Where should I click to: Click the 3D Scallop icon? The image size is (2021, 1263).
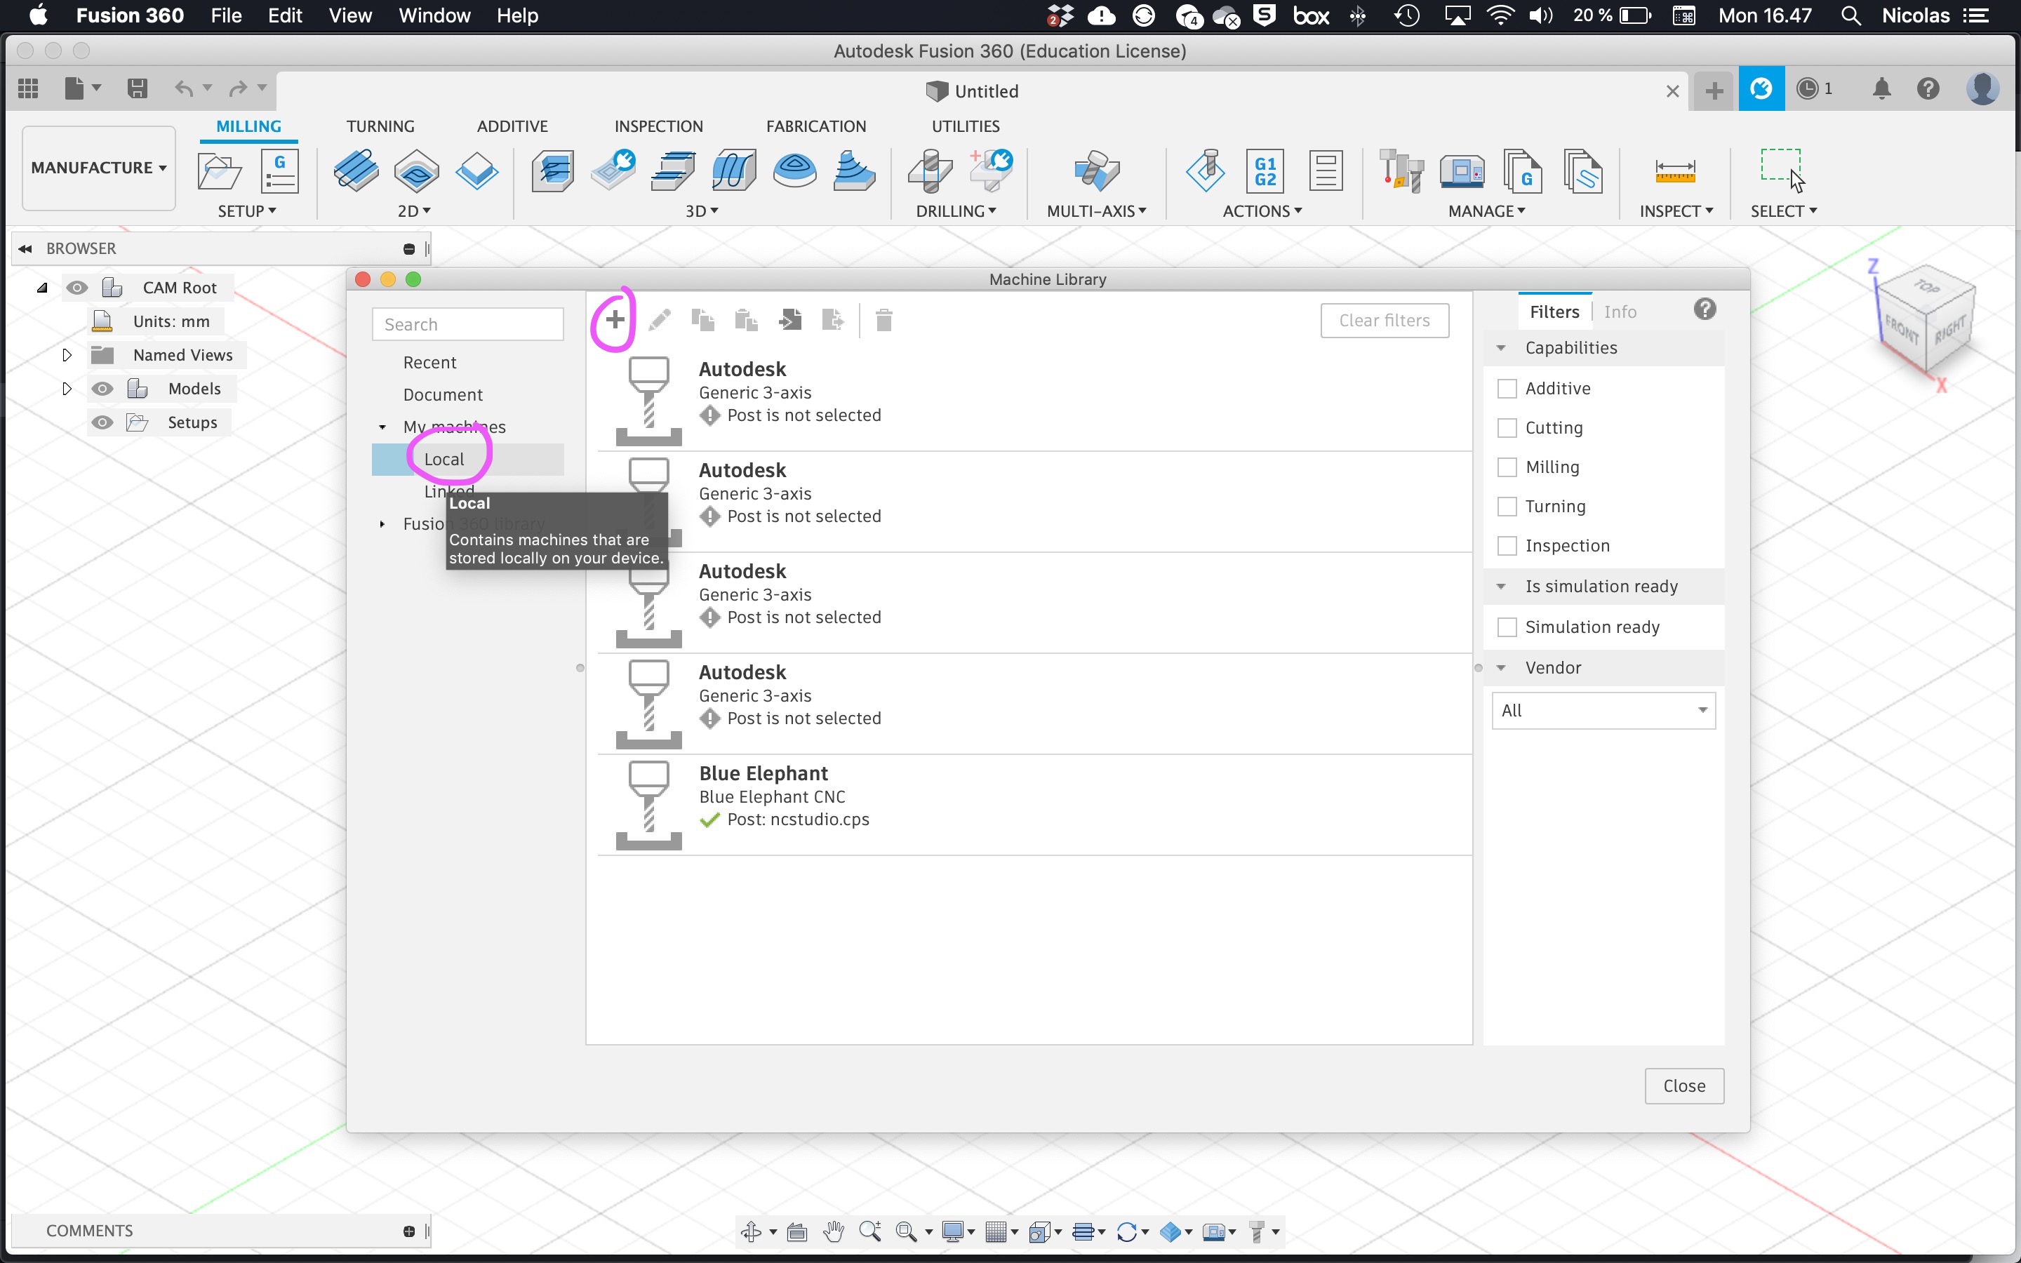pos(794,171)
